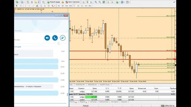Toggle chart shift icon
The image size is (191, 107).
113,2
